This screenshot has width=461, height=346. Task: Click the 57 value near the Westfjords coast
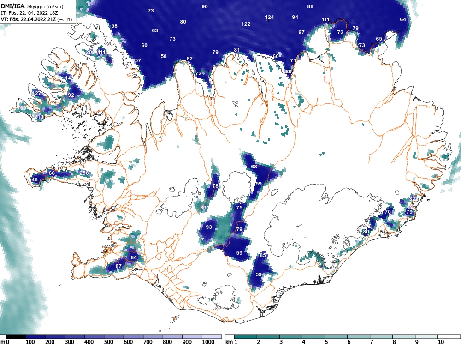137,60
